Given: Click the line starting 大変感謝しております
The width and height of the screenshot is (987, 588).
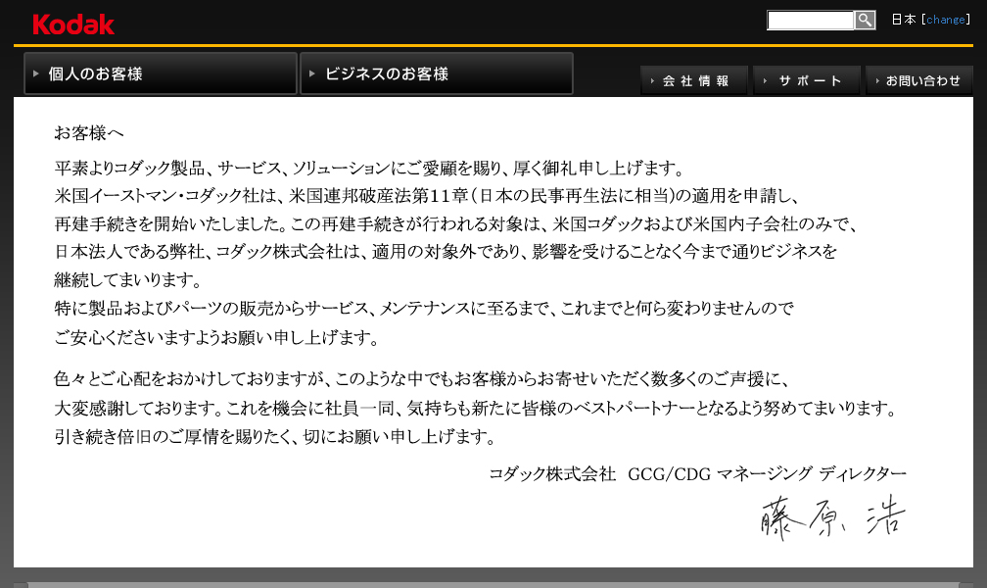Looking at the screenshot, I should point(477,409).
